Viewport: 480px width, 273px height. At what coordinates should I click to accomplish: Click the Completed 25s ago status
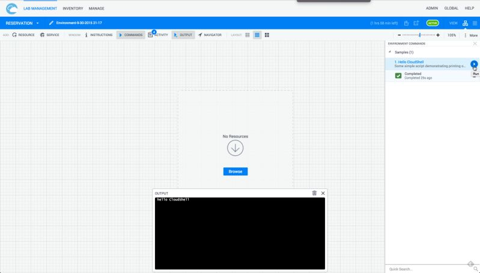point(418,78)
